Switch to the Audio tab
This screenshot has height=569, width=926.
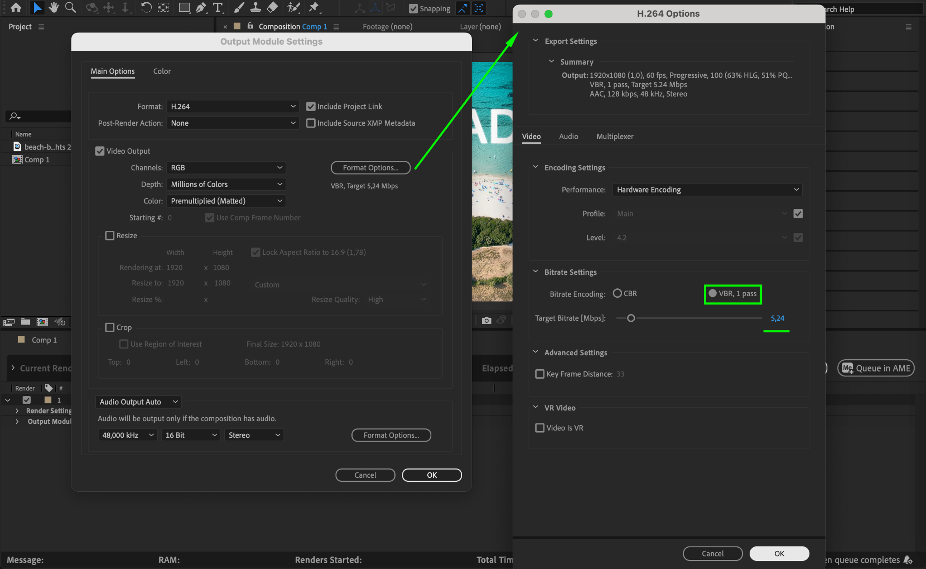click(568, 136)
